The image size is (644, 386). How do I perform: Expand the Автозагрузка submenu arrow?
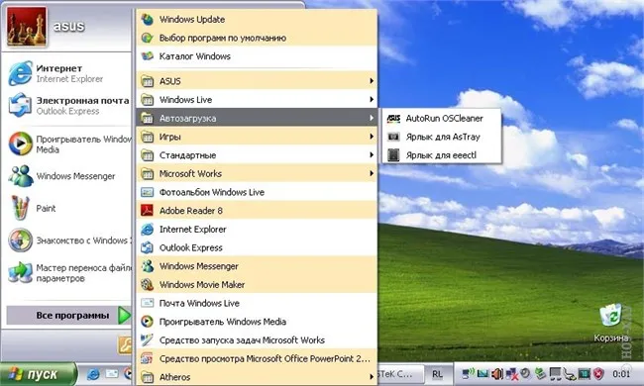coord(372,118)
